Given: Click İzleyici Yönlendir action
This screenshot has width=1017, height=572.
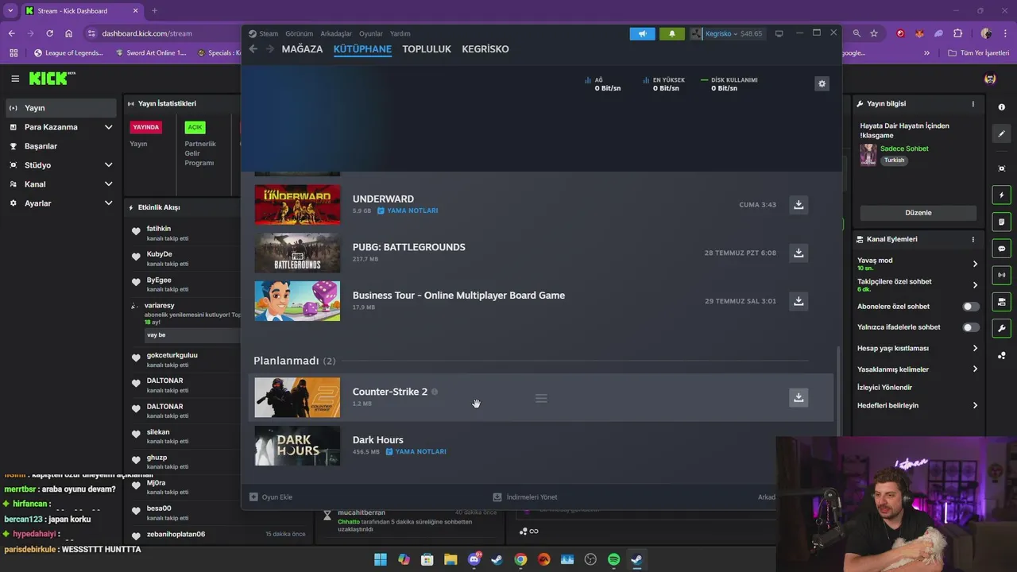Looking at the screenshot, I should pyautogui.click(x=884, y=388).
